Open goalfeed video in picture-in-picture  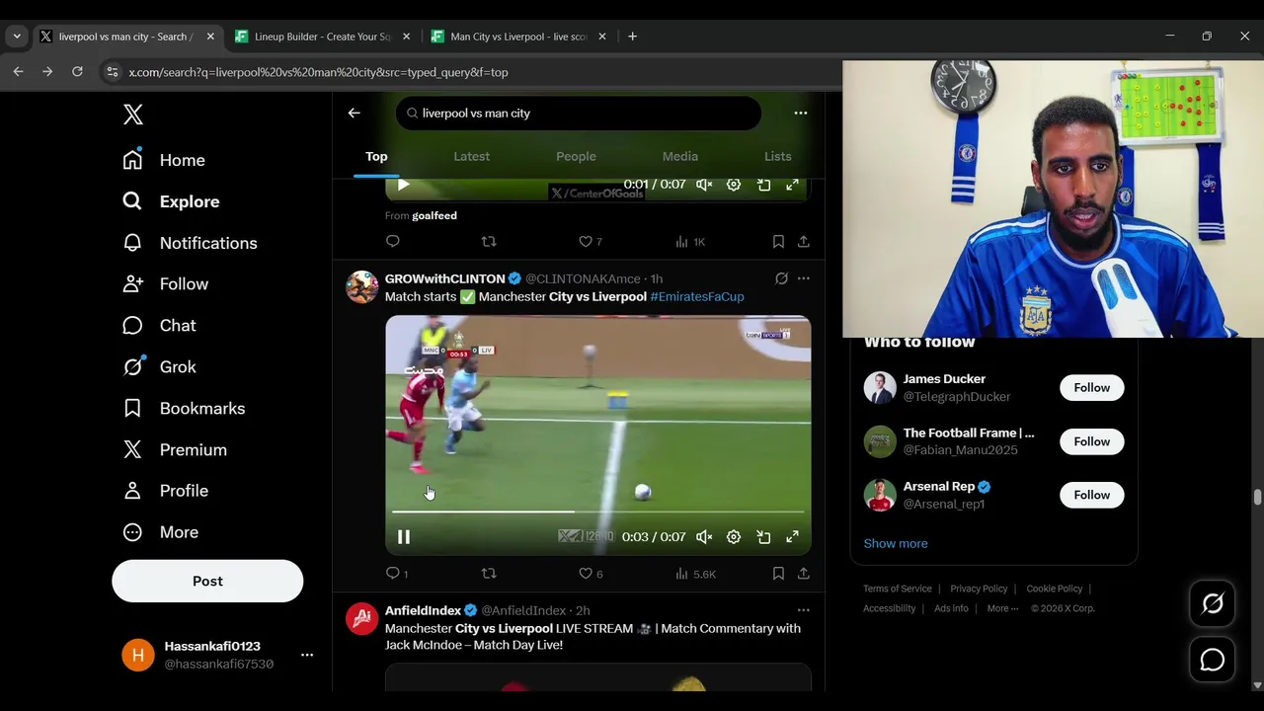(x=763, y=185)
